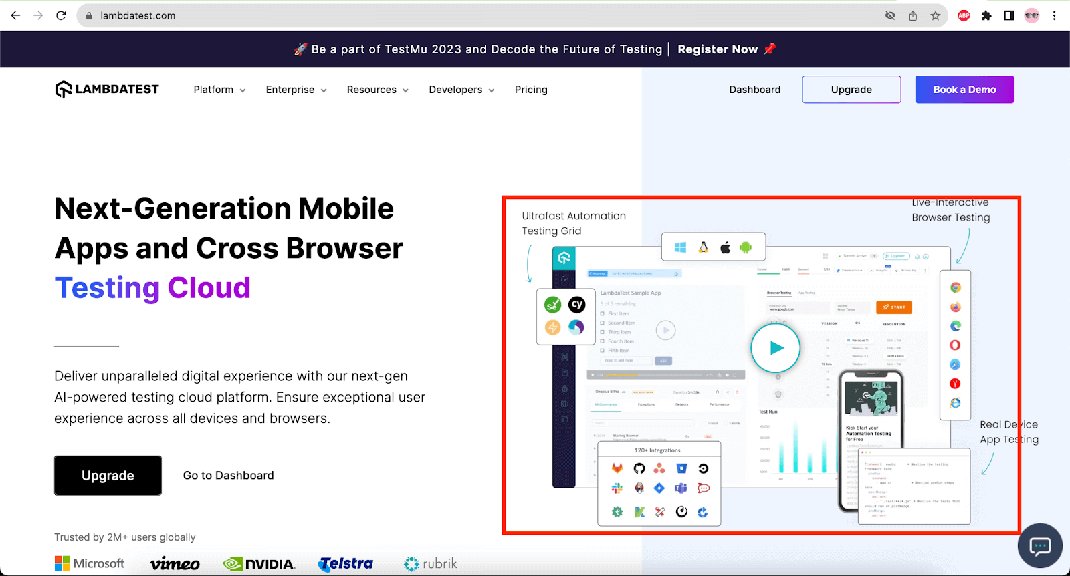This screenshot has width=1070, height=576.
Task: Click the browser forward arrow
Action: click(x=38, y=15)
